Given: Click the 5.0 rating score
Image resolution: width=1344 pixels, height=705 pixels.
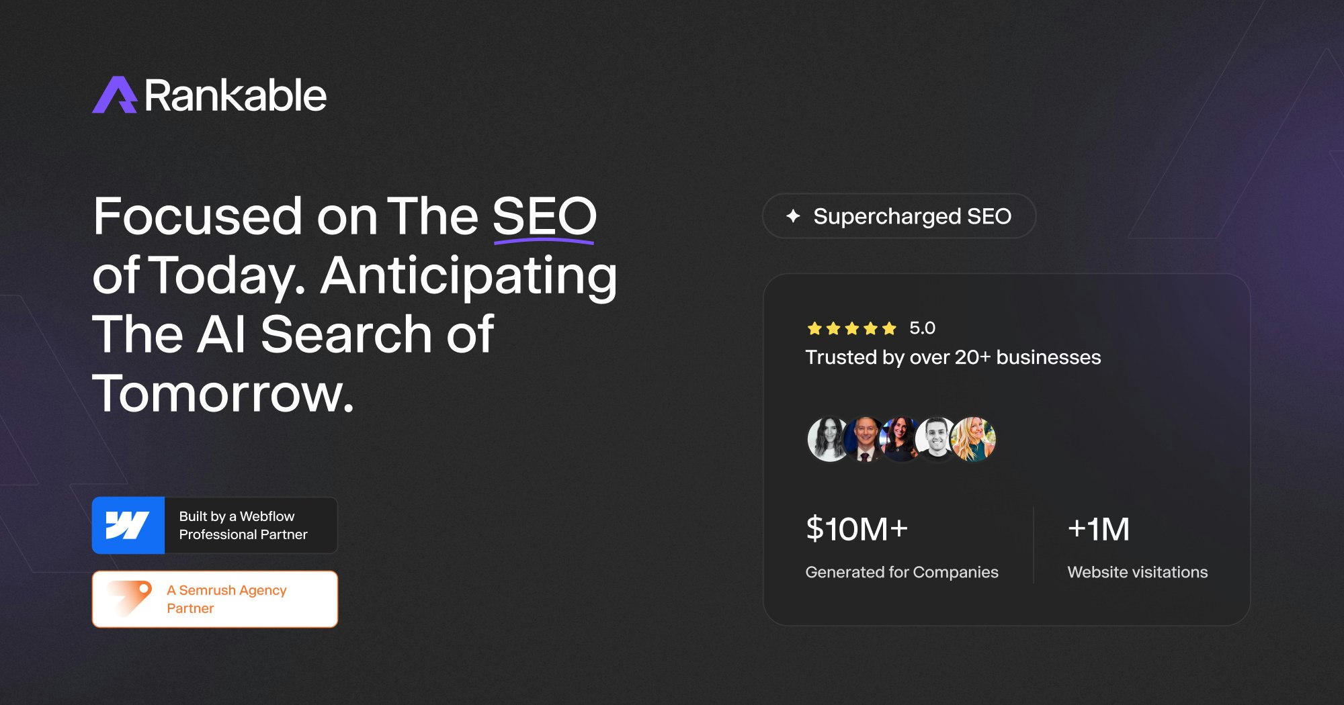Looking at the screenshot, I should point(922,328).
